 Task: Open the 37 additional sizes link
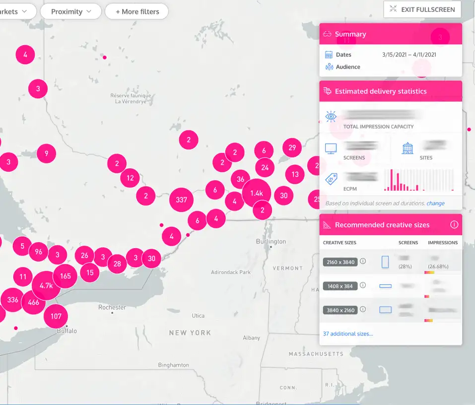point(348,334)
